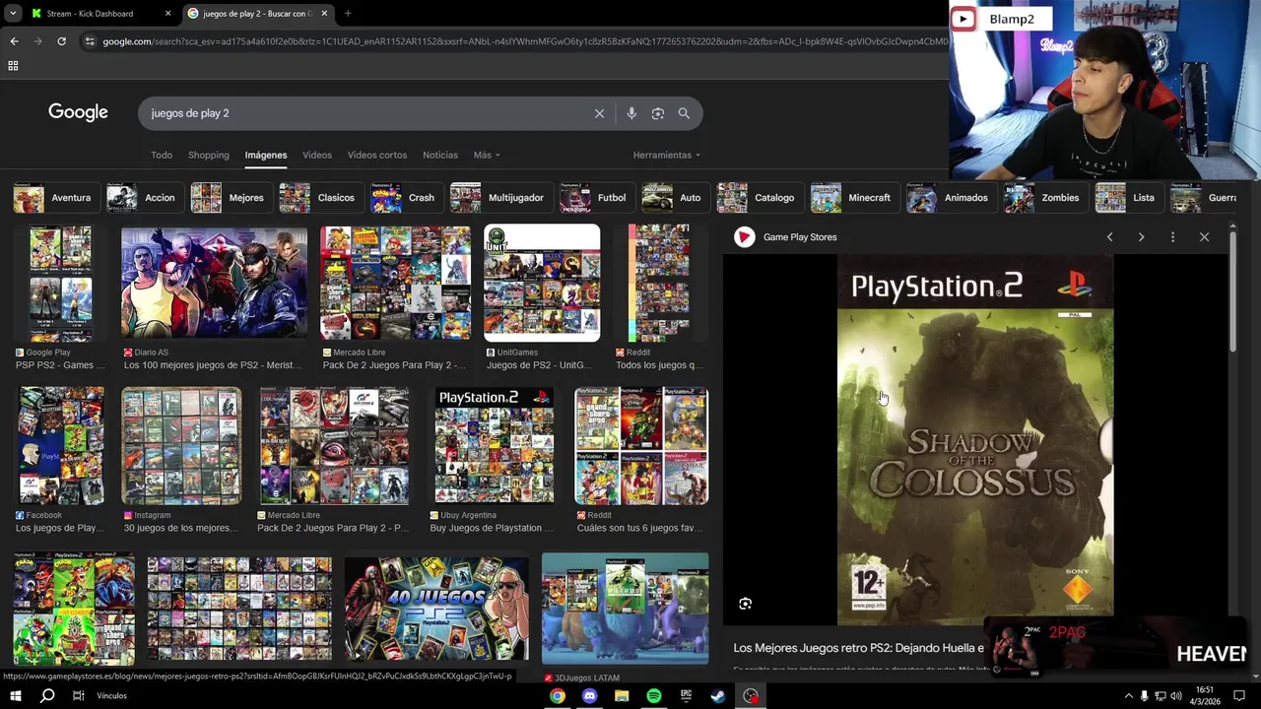Expand the Más dropdown
The image size is (1261, 709).
pos(487,155)
